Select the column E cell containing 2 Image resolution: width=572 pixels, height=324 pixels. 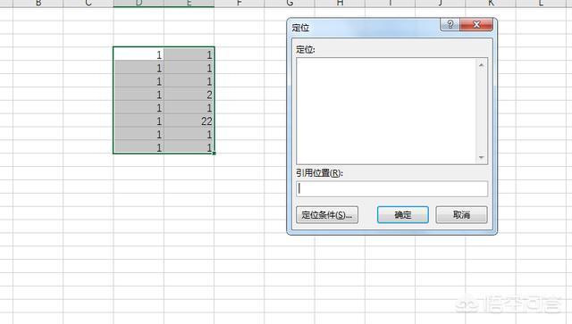tap(189, 95)
